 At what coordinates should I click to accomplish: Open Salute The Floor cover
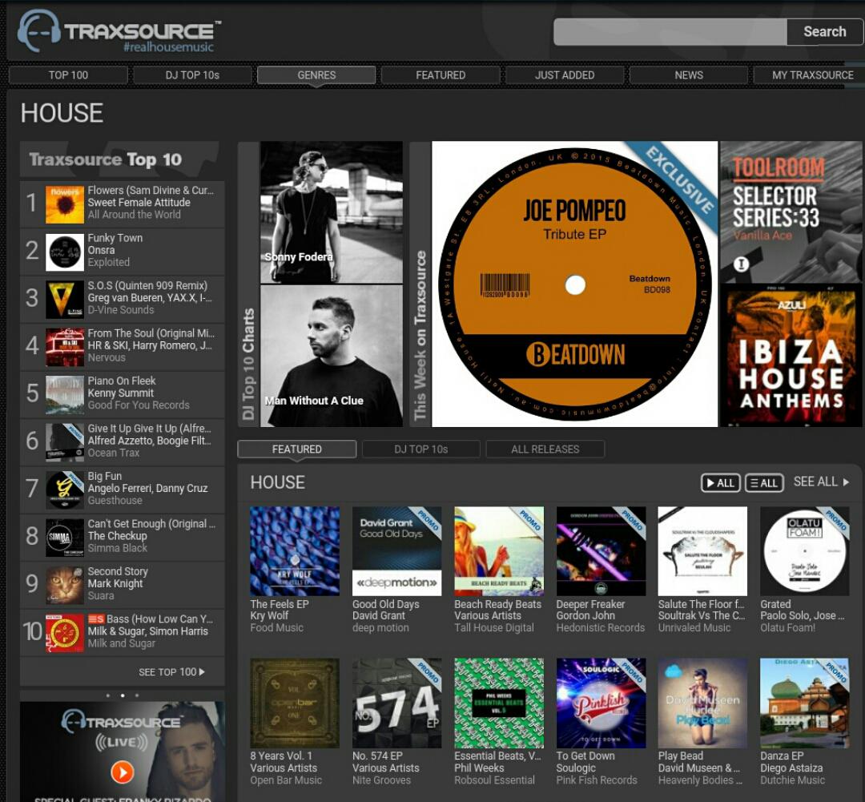(702, 551)
